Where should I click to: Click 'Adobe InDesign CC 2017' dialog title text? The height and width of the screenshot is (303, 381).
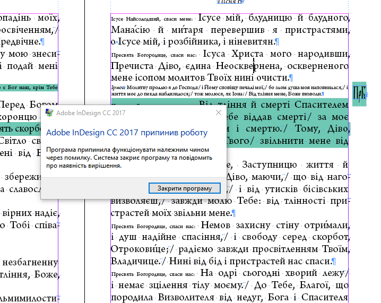tap(91, 113)
